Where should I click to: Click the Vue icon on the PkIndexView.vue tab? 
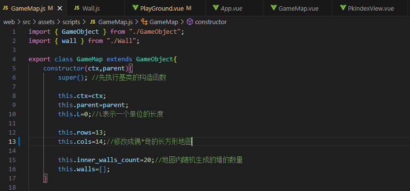[343, 8]
